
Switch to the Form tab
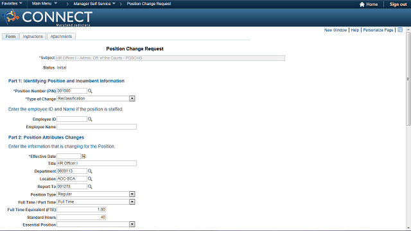tap(10, 37)
